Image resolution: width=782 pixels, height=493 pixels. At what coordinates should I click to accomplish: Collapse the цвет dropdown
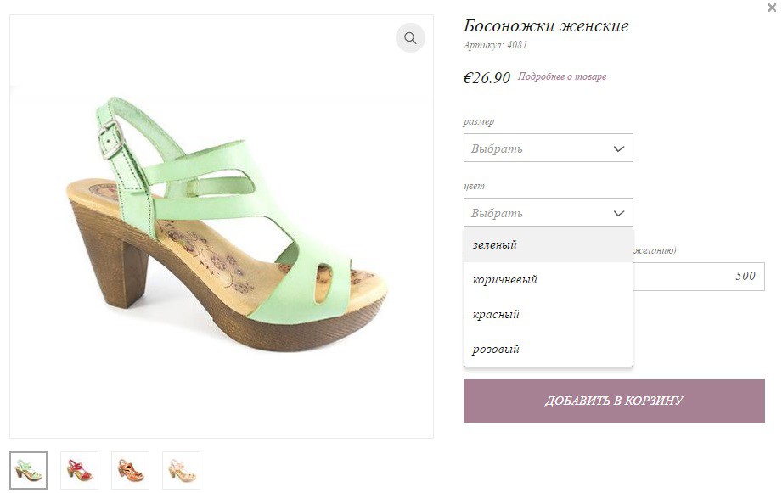point(549,212)
